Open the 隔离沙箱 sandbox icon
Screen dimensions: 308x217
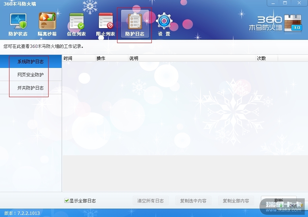pyautogui.click(x=47, y=25)
